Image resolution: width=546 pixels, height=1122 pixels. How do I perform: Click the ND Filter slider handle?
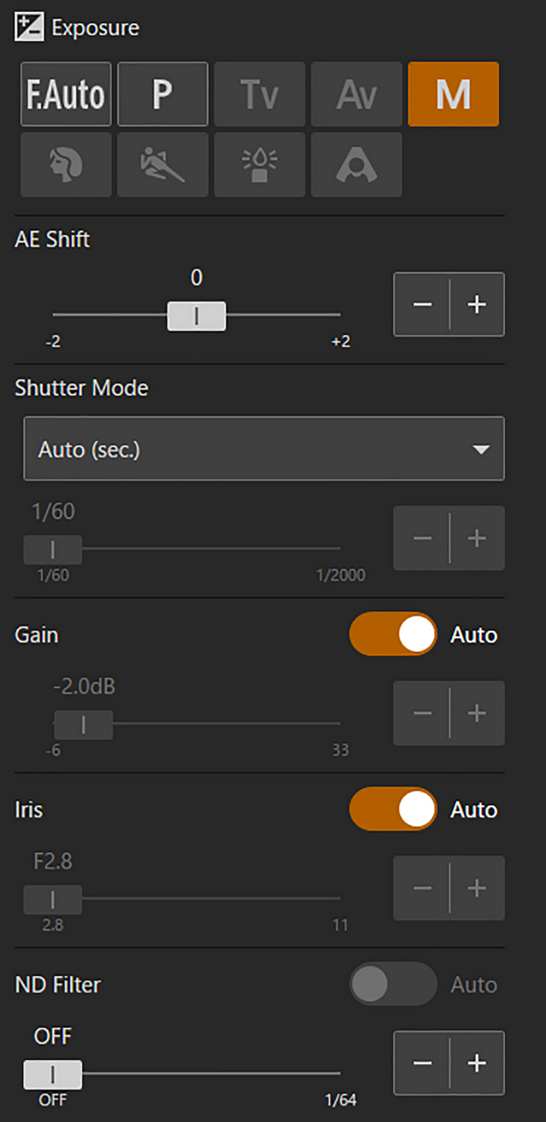53,1075
